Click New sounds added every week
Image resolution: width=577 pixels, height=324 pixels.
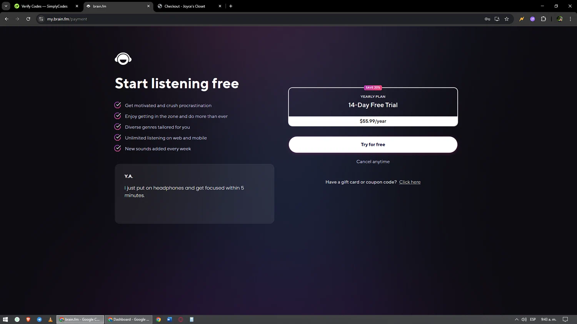click(158, 149)
